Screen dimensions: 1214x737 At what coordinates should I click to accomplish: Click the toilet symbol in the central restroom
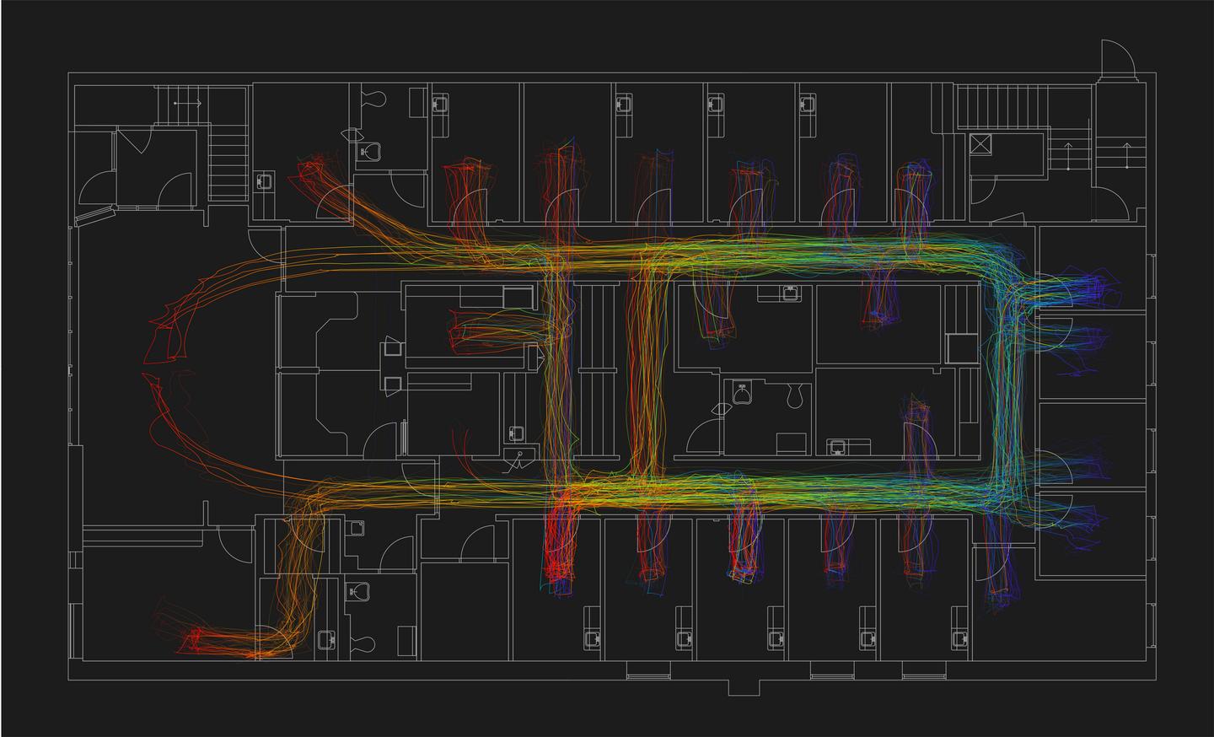(x=793, y=395)
